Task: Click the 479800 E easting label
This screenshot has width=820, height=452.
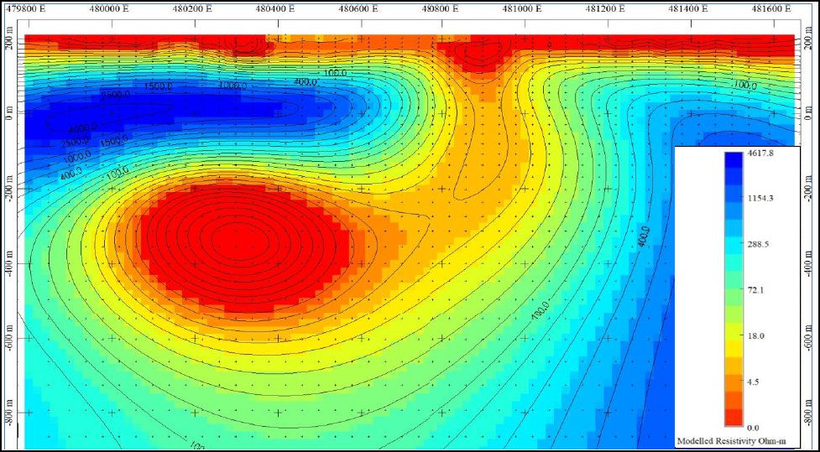Action: pos(27,8)
